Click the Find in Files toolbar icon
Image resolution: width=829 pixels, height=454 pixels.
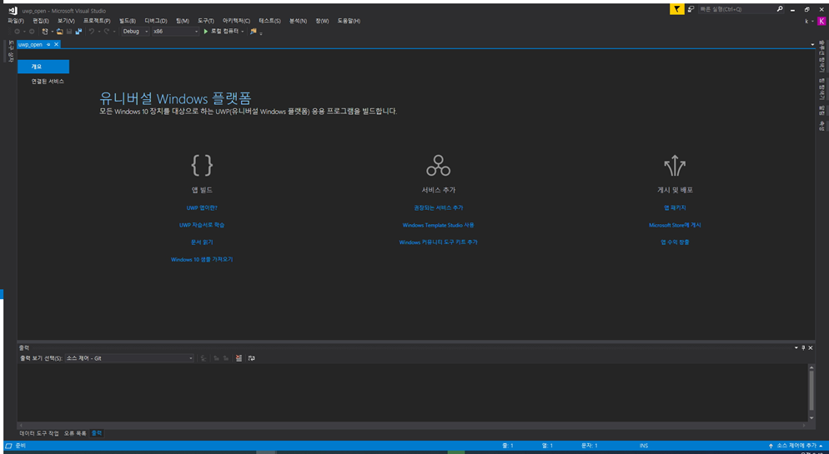click(254, 32)
